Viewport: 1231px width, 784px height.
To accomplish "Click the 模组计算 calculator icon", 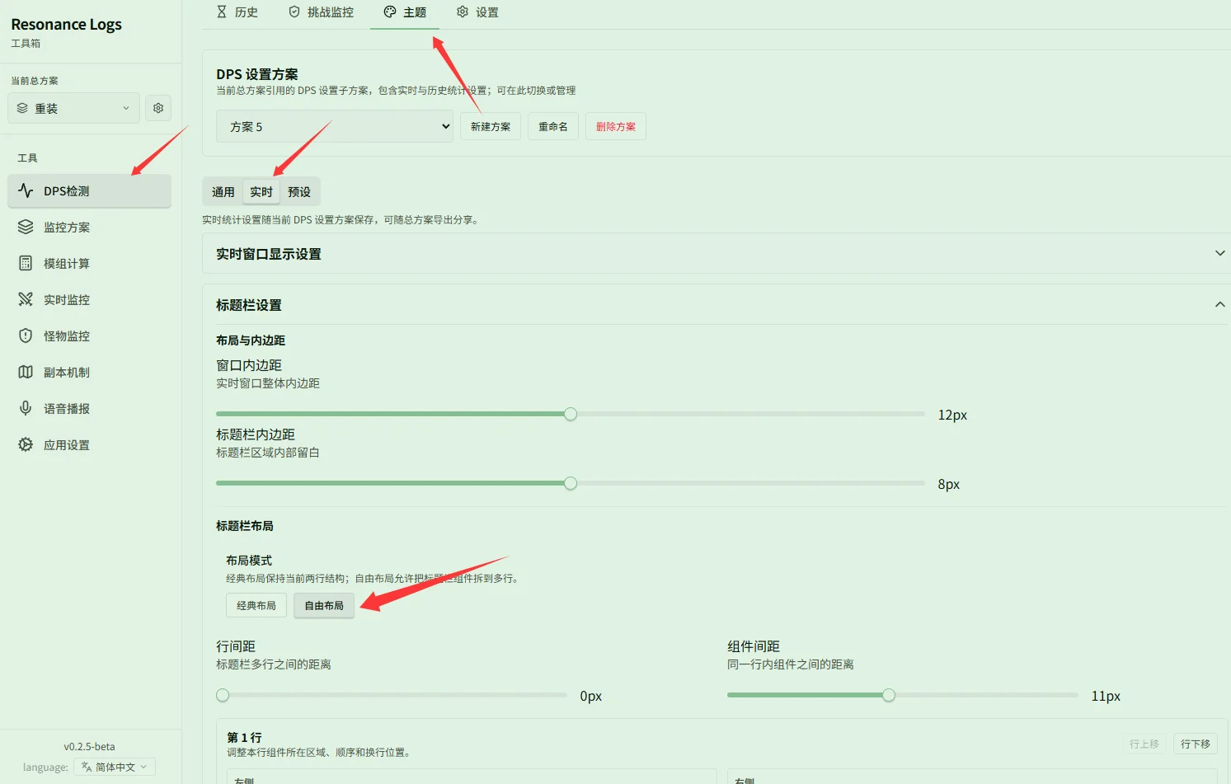I will (26, 263).
